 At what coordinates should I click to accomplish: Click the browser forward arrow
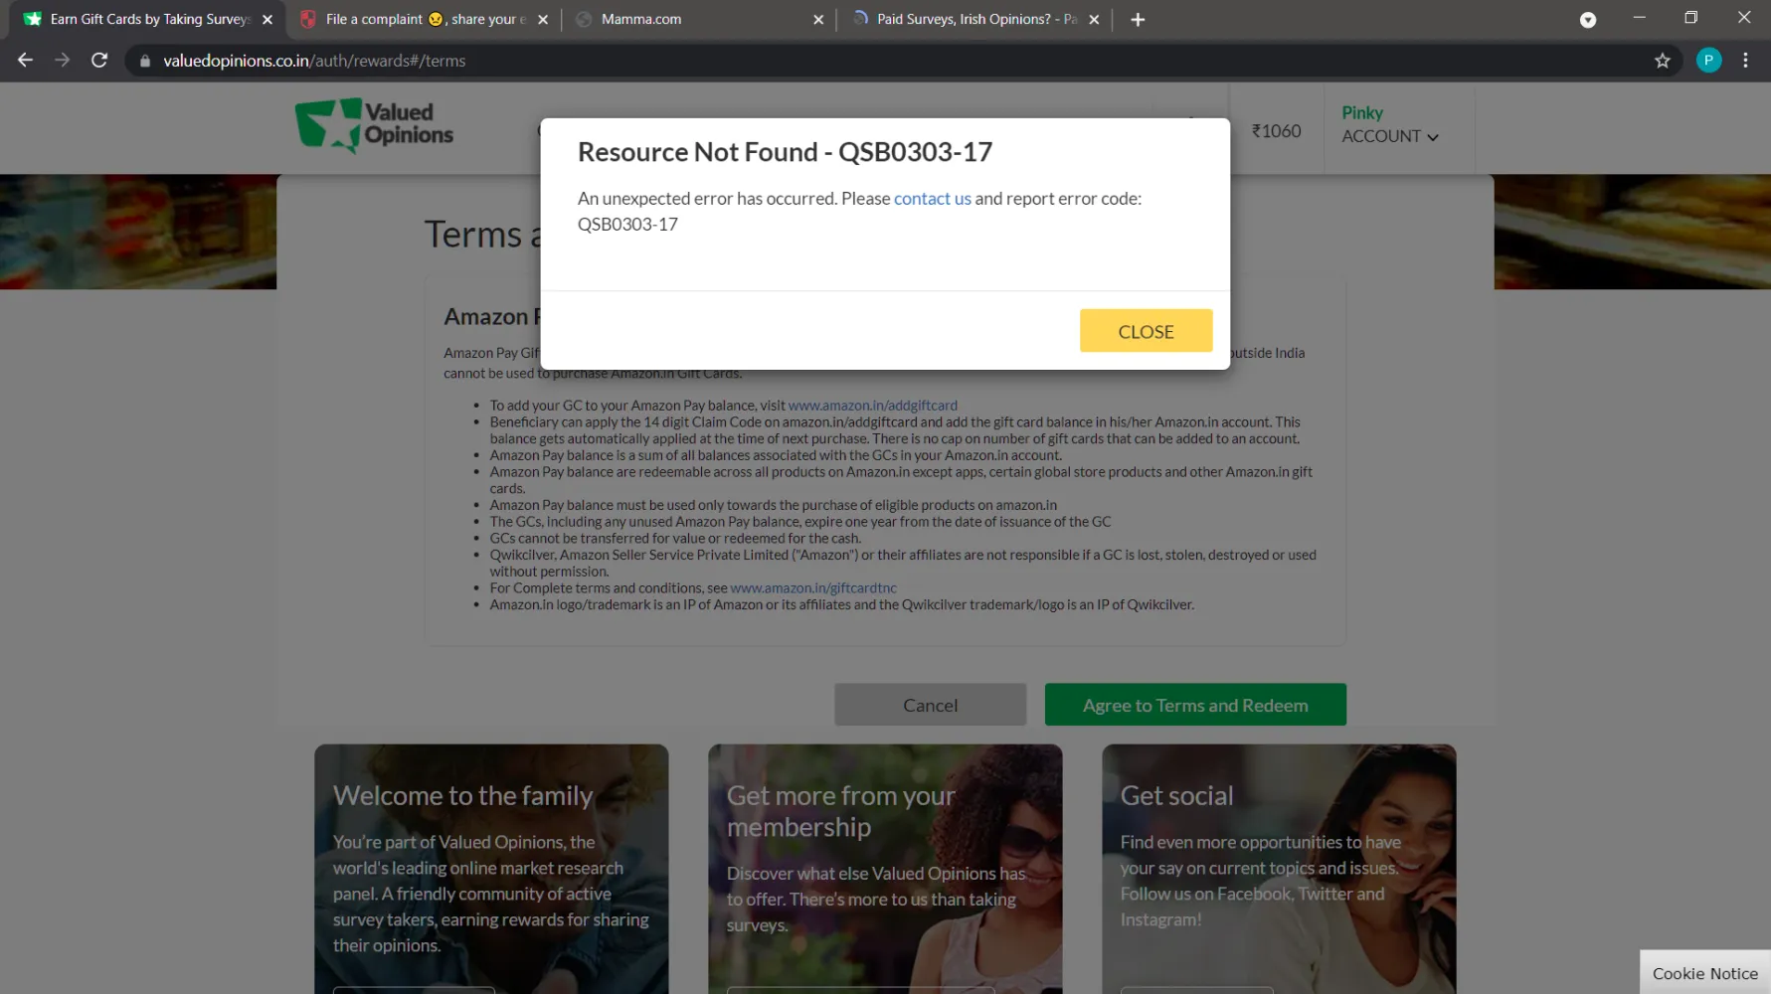62,61
